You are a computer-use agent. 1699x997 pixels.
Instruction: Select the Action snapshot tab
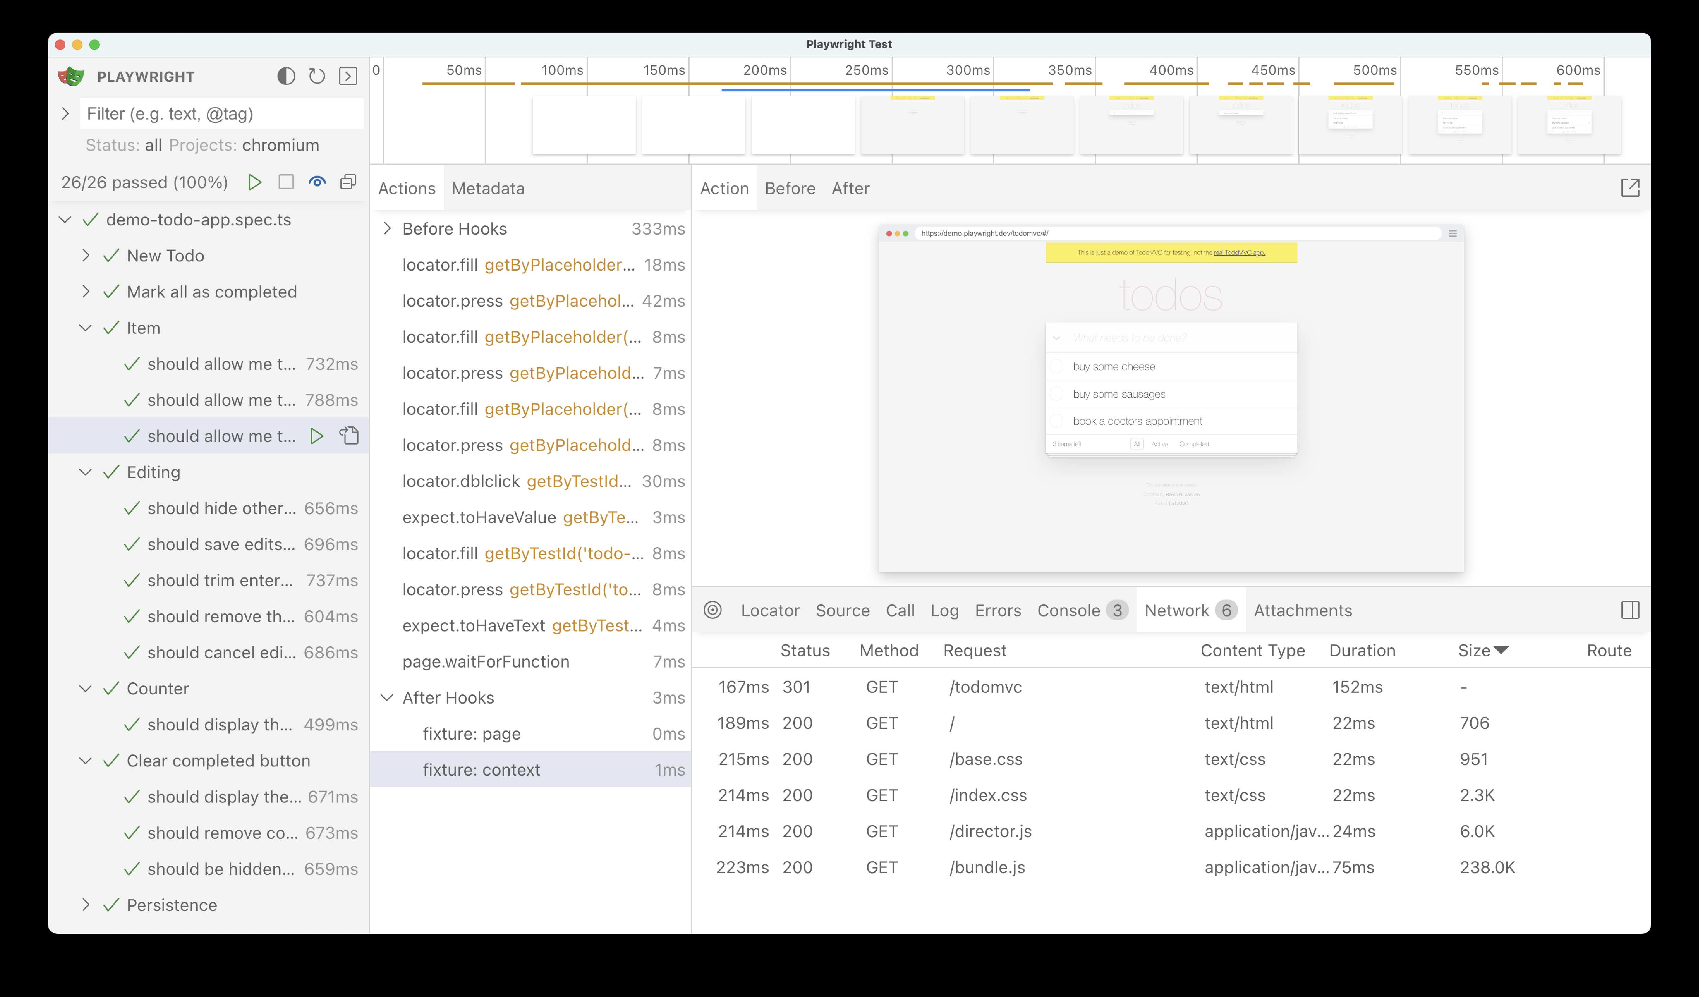point(724,188)
